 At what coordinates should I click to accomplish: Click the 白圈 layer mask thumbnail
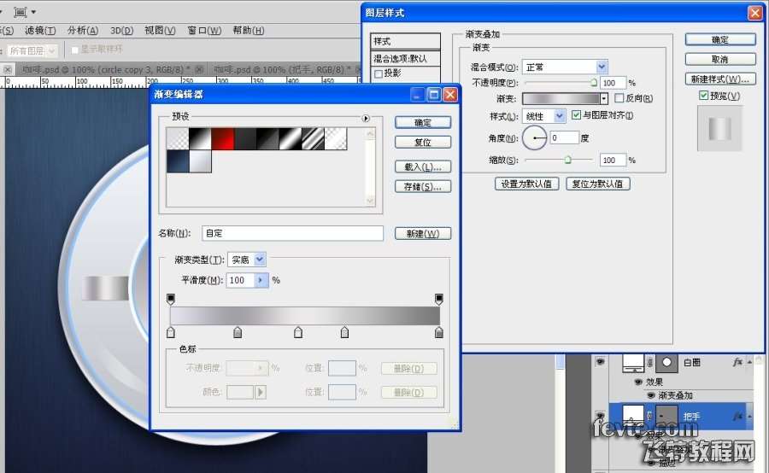pyautogui.click(x=666, y=362)
